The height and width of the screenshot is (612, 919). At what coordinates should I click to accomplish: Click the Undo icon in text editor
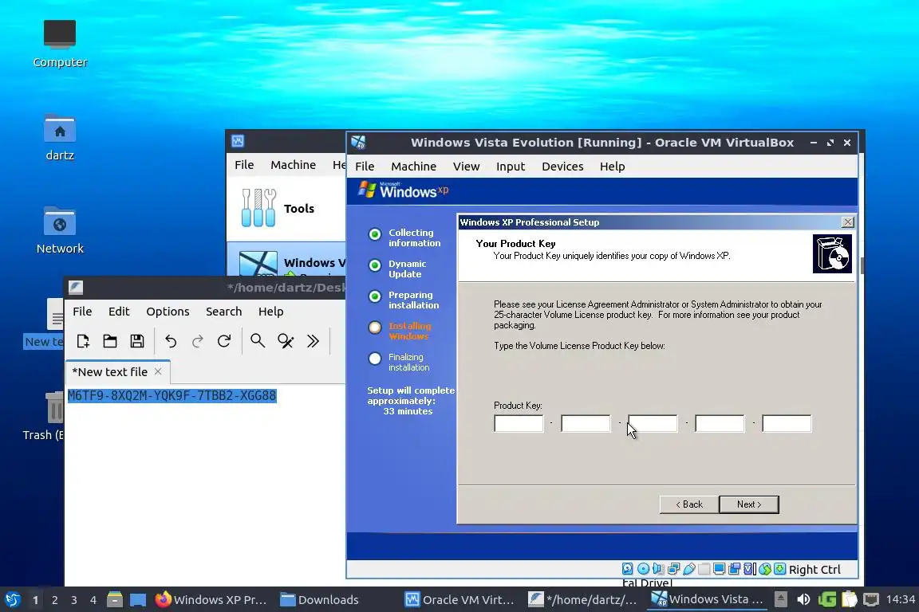point(171,341)
